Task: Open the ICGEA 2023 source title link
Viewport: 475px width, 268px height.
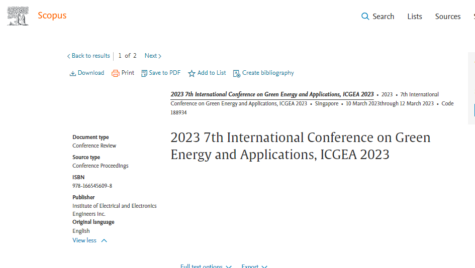Action: point(272,94)
